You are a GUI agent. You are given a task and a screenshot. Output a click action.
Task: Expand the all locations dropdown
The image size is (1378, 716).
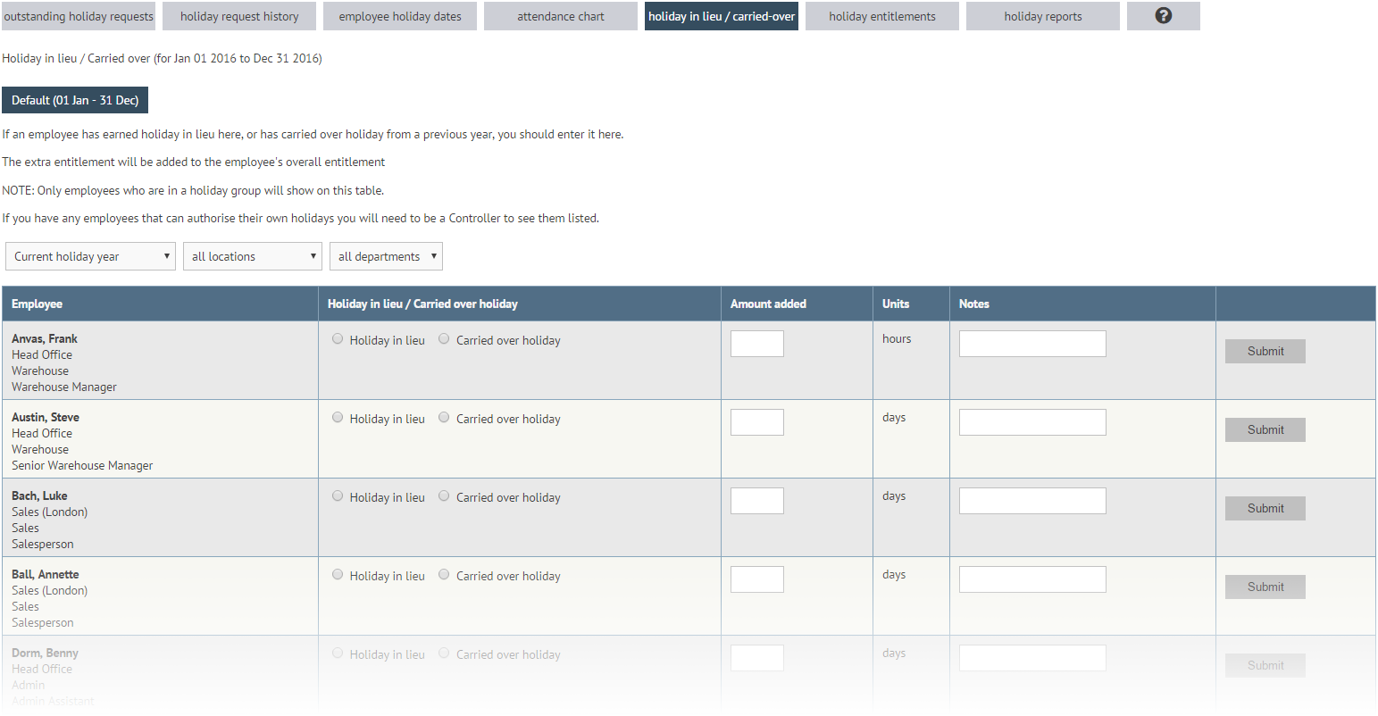253,256
